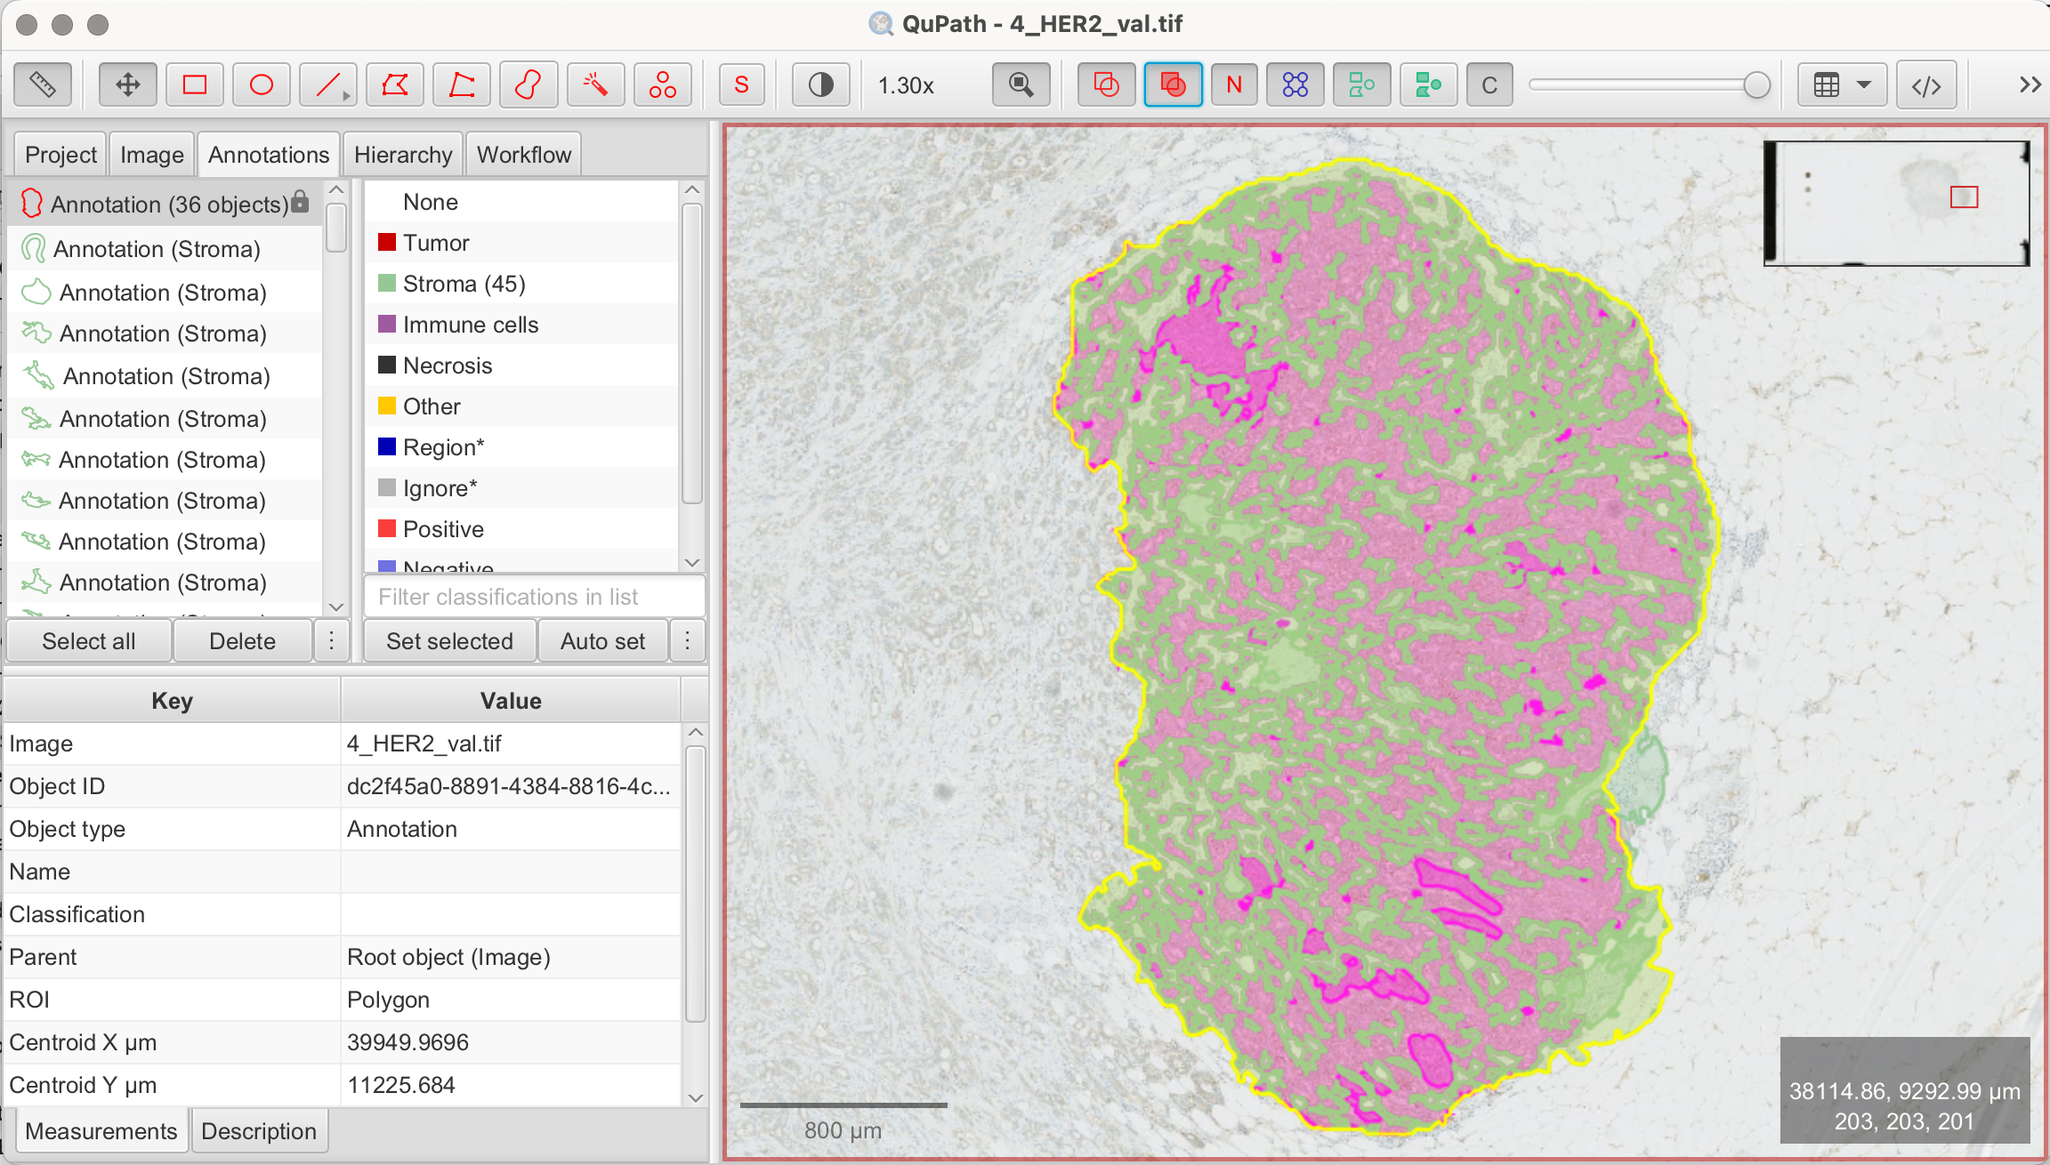Toggle fill annotations button

1173,85
